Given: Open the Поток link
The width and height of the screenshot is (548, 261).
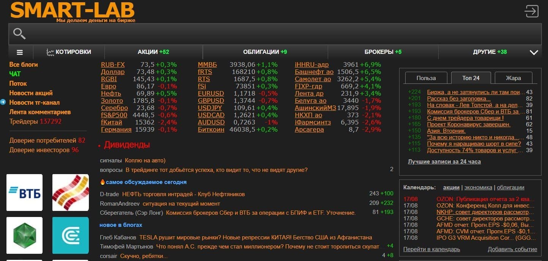Looking at the screenshot, I should (x=18, y=83).
